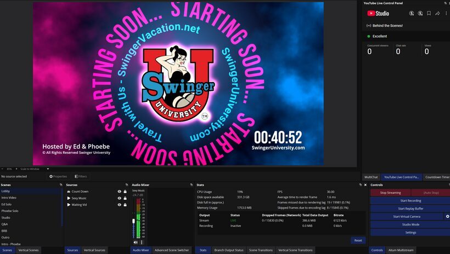Close the Stats dock panel

coord(365,184)
